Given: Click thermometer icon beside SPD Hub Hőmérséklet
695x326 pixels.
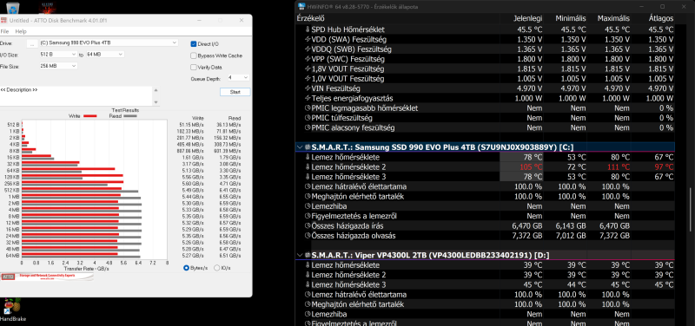Looking at the screenshot, I should [308, 29].
